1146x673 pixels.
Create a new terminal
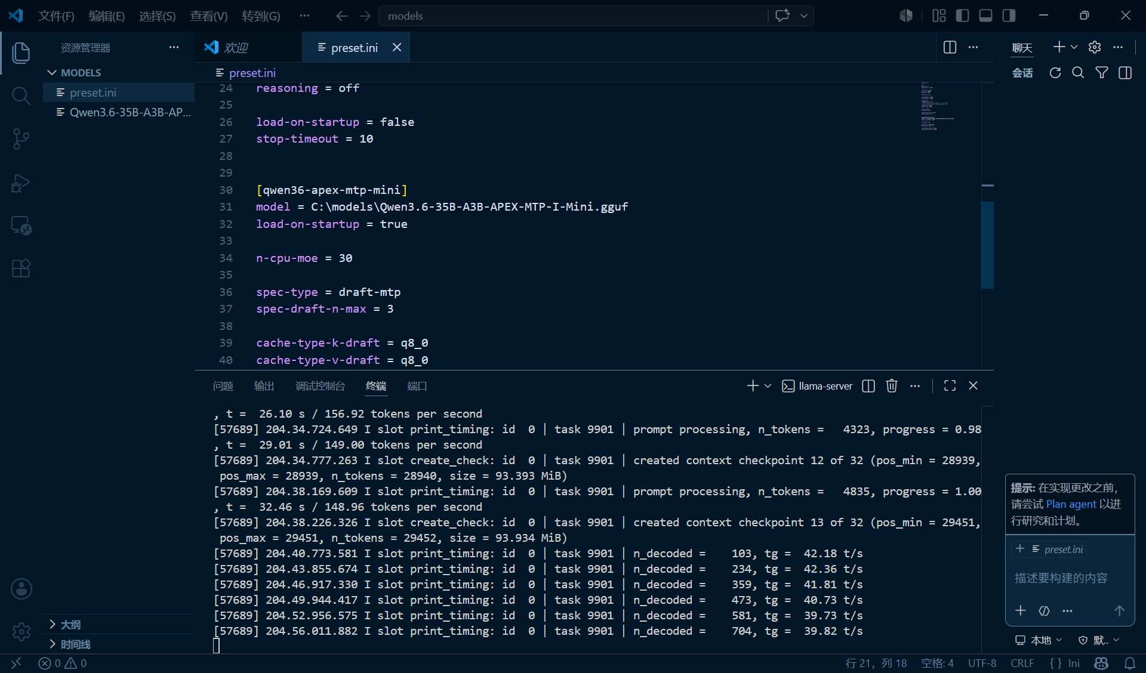point(753,386)
